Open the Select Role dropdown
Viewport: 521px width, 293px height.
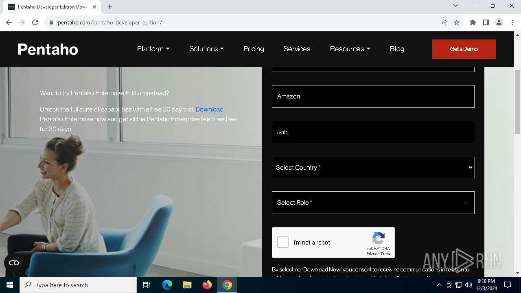[x=373, y=203]
